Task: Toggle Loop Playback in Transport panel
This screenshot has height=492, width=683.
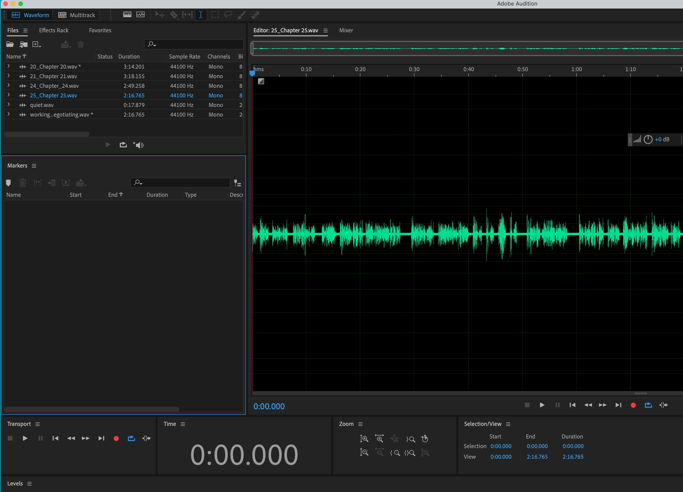Action: pyautogui.click(x=131, y=438)
